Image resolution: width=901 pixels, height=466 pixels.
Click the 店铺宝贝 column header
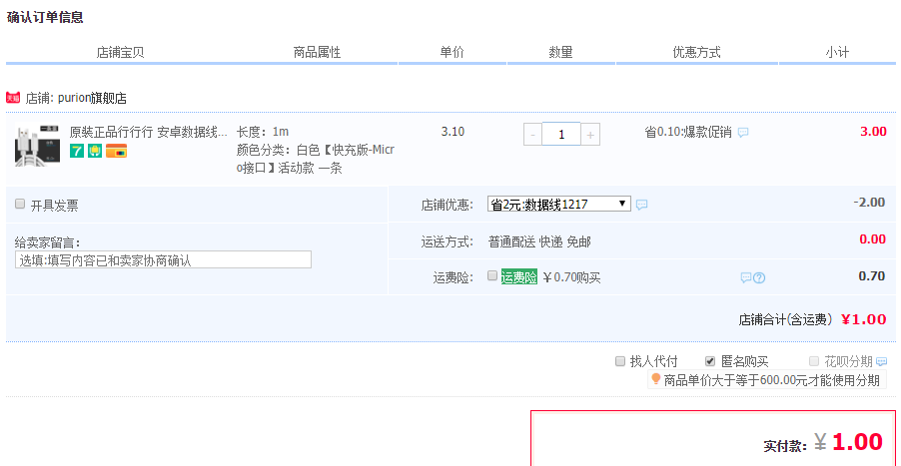click(120, 53)
